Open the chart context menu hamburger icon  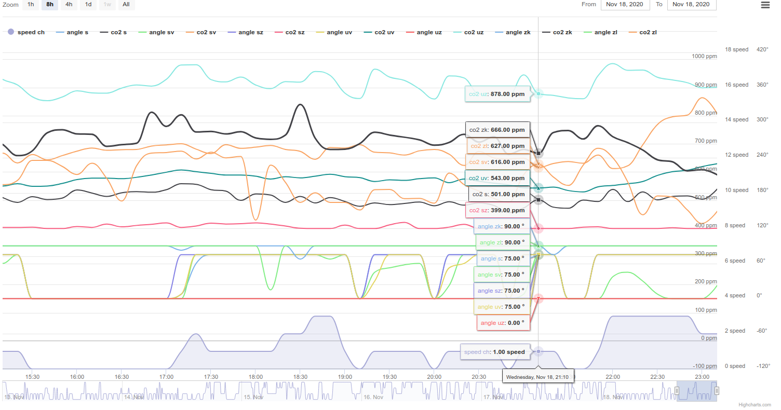click(765, 5)
